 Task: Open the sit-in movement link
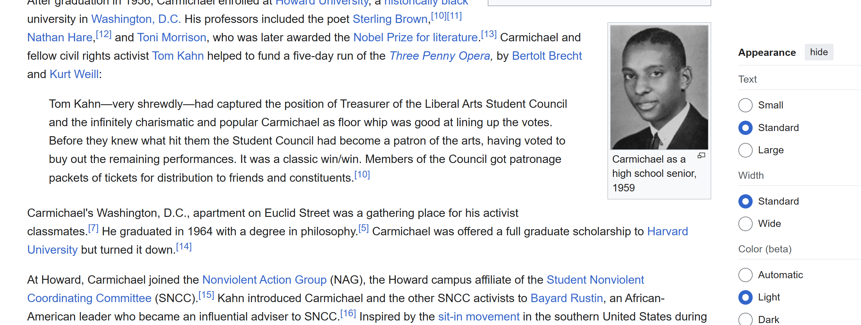point(479,316)
